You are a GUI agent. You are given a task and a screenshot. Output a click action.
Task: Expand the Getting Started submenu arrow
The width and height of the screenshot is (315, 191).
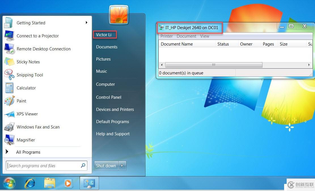point(86,22)
